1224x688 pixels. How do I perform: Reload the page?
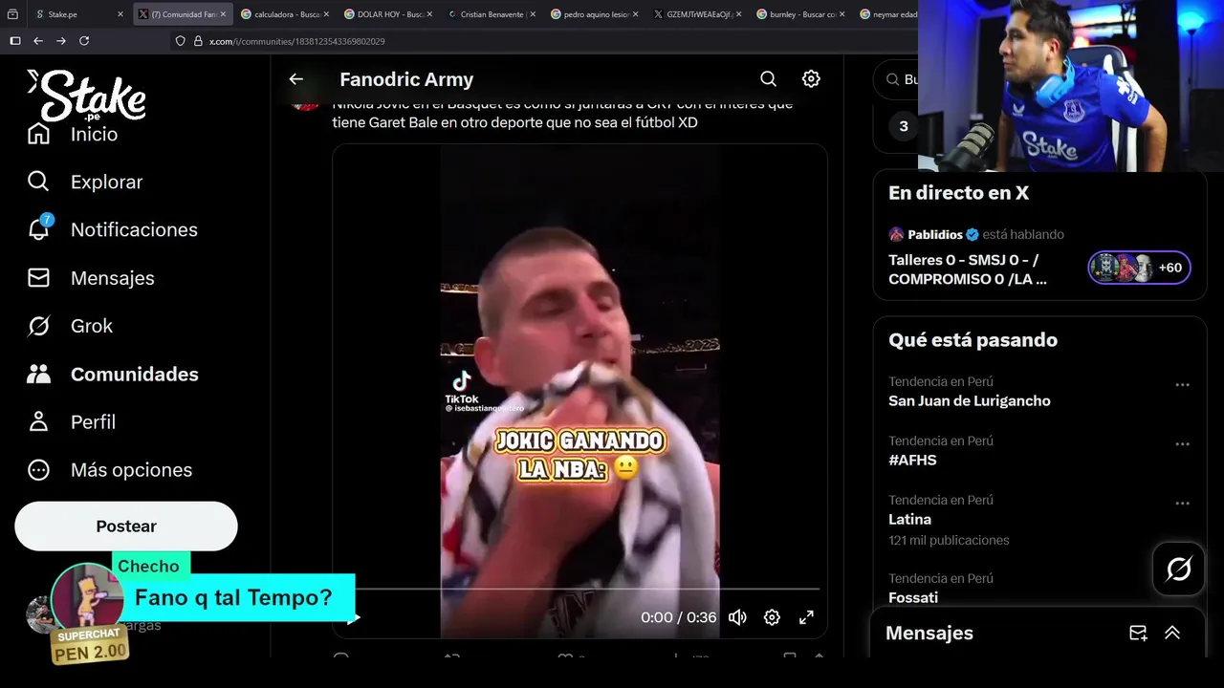[84, 41]
